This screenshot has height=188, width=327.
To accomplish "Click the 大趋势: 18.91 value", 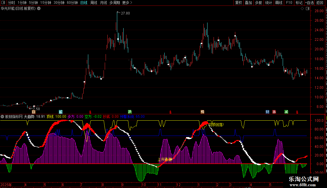I will 34,117.
